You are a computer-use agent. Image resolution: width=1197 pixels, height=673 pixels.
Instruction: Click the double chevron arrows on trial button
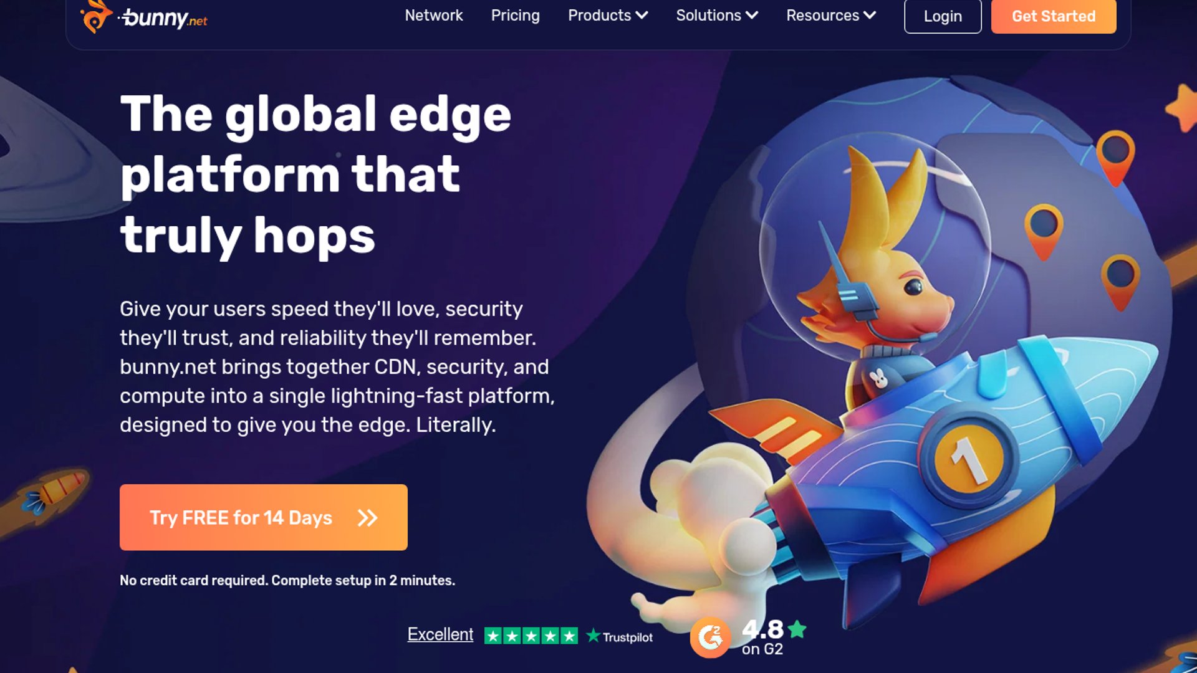click(x=368, y=518)
